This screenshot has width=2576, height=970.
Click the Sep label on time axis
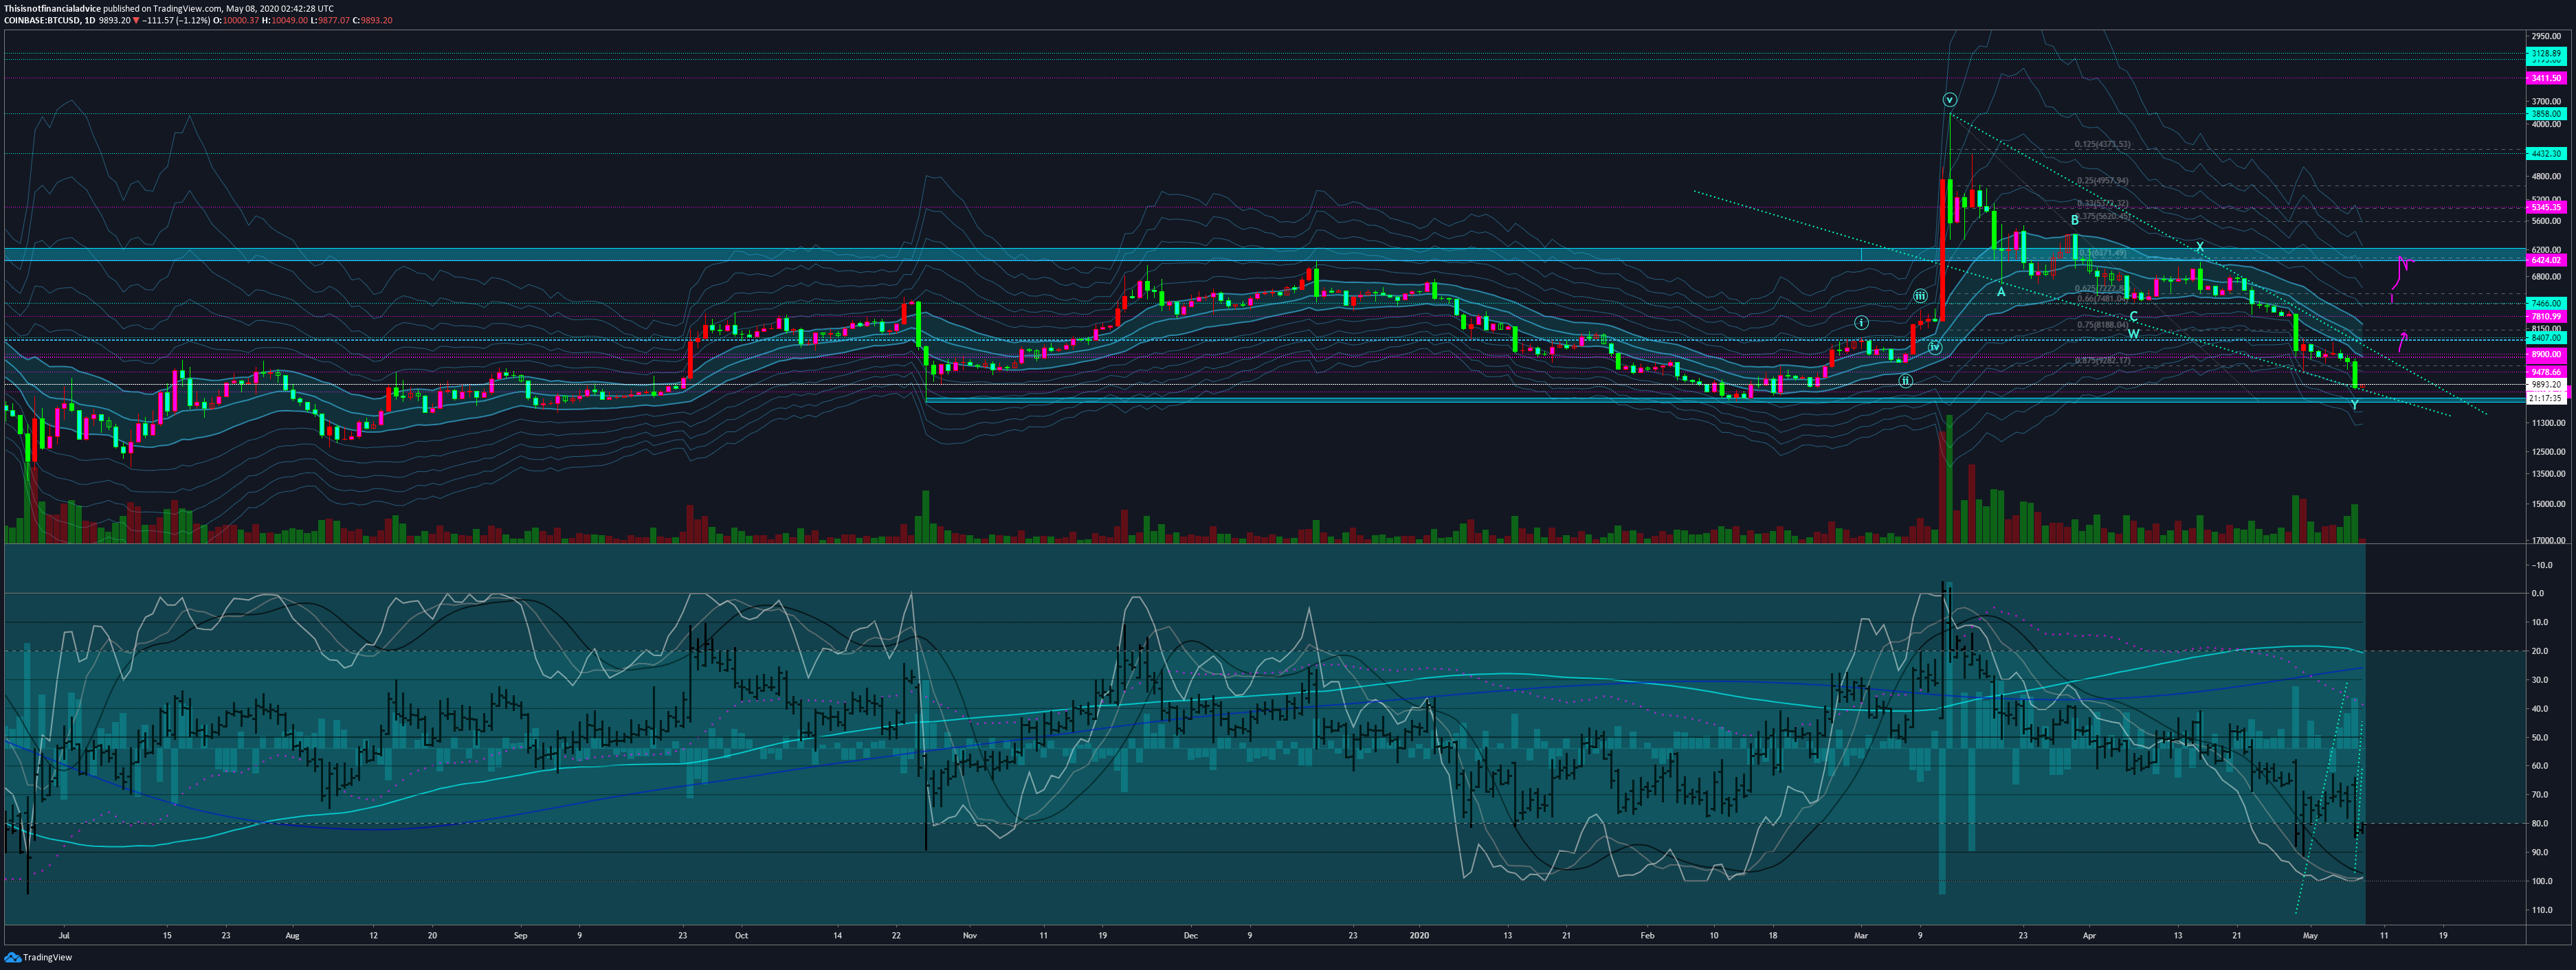(520, 936)
